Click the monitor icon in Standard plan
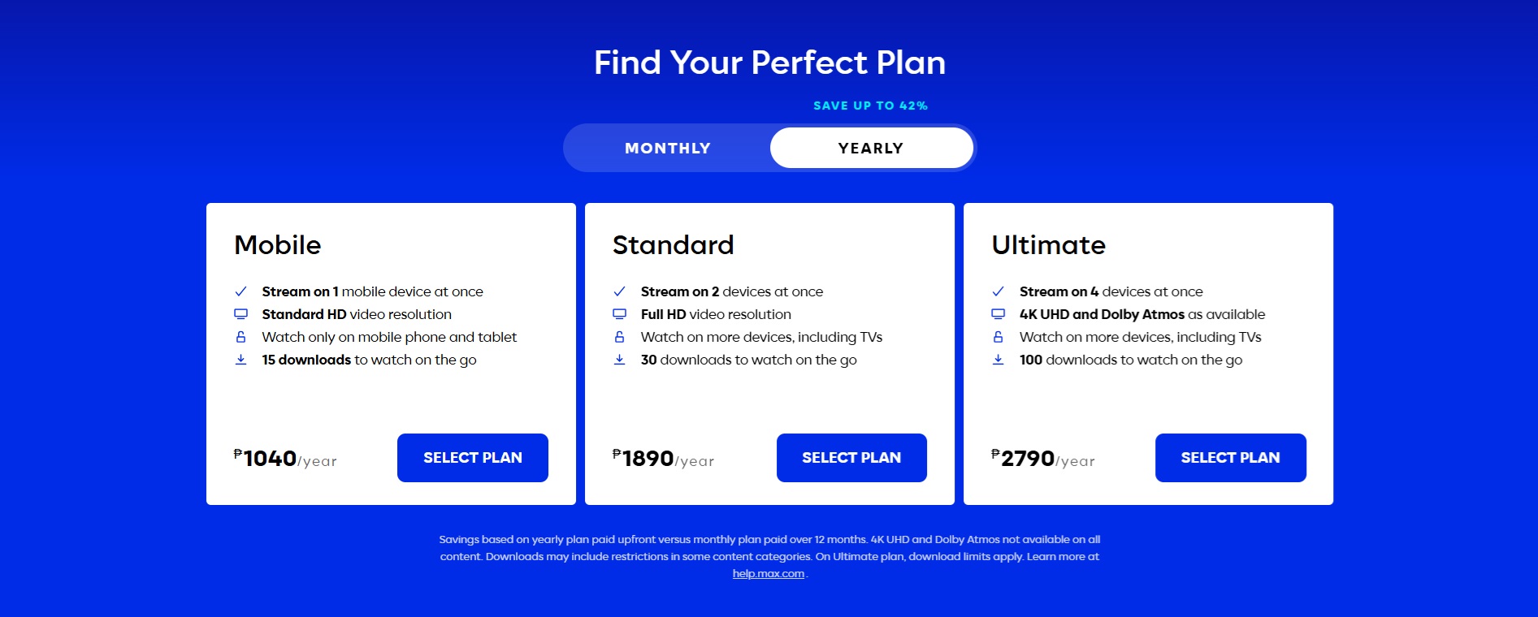1538x617 pixels. coord(619,314)
